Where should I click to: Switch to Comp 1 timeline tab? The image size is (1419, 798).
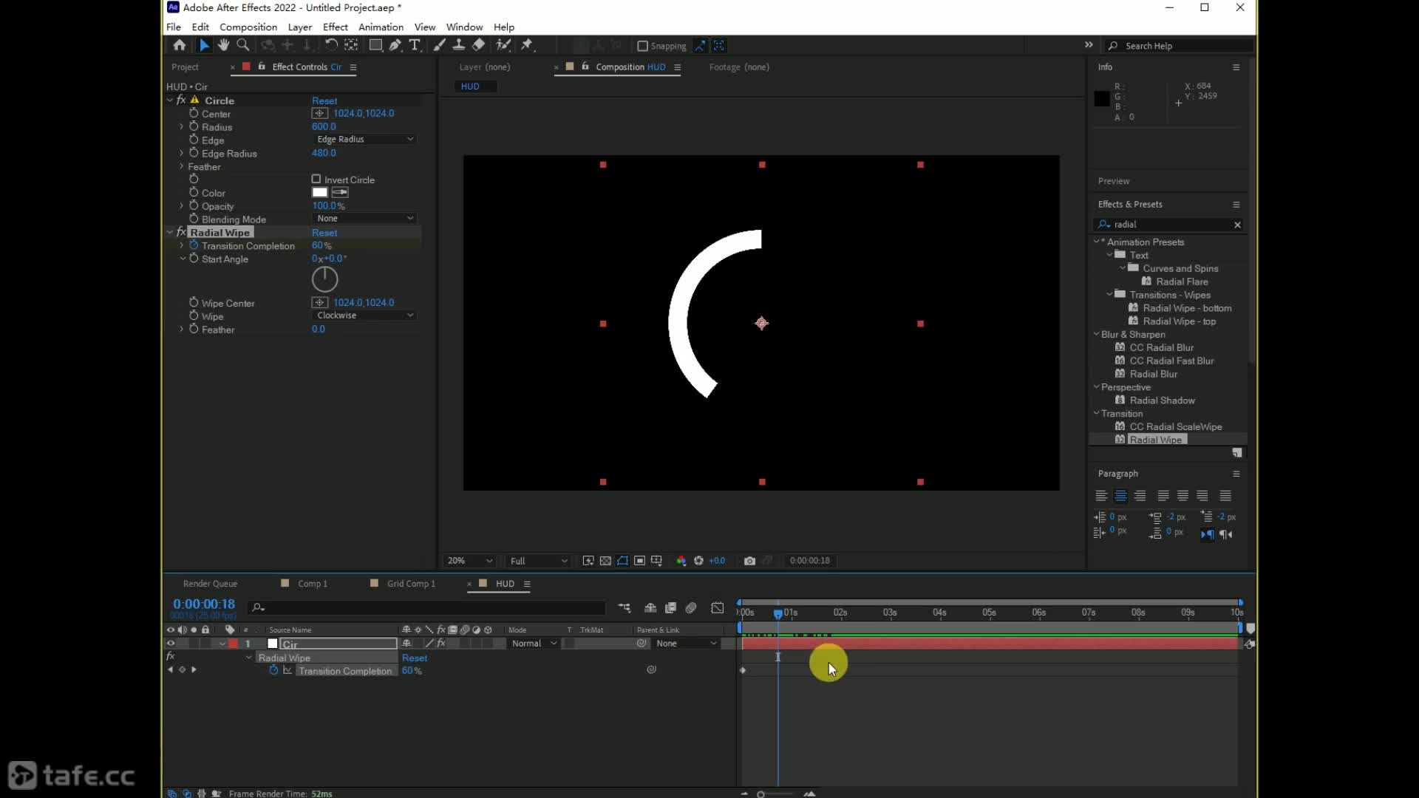(x=312, y=584)
